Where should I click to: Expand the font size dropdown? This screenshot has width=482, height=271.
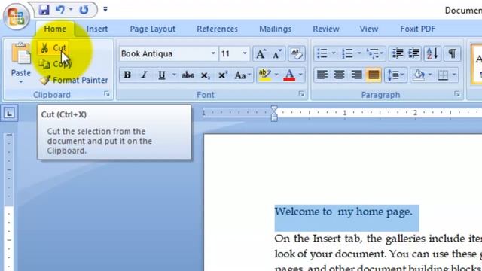coord(245,53)
